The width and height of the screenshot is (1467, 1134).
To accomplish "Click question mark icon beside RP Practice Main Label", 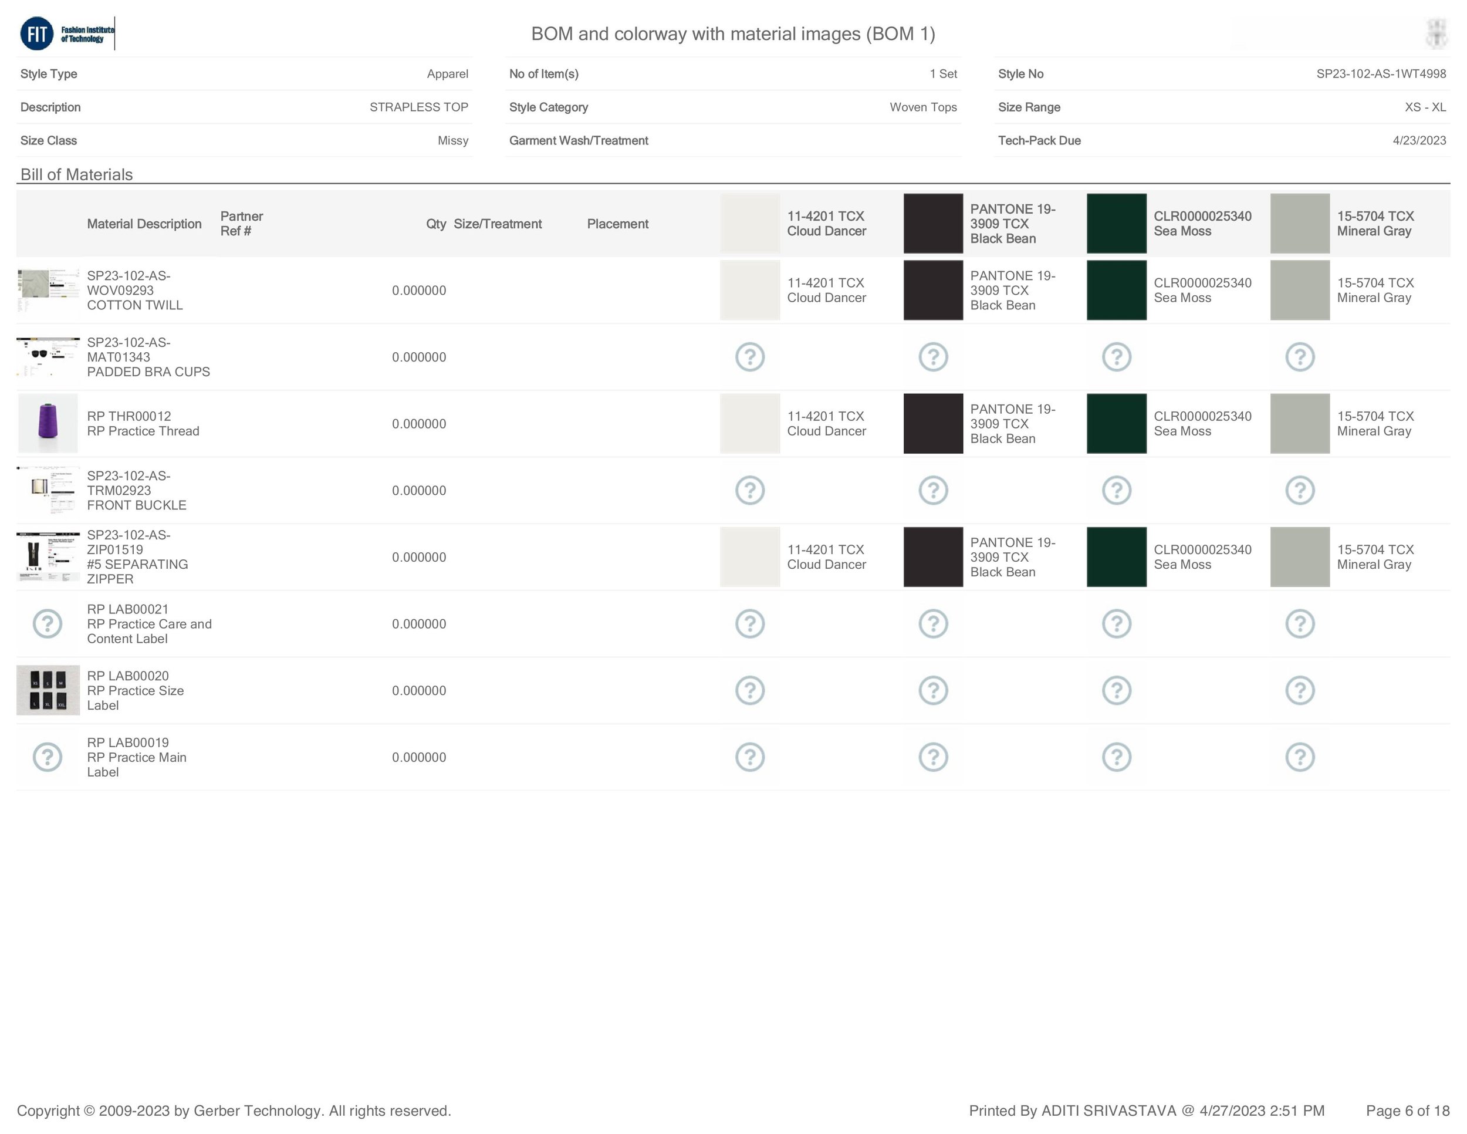I will [x=48, y=757].
